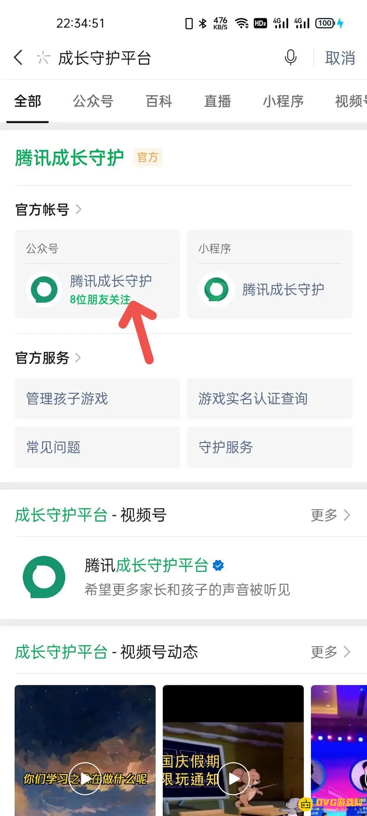Tap the 官方 label beside 腾讯成长守护
Screen dimensions: 367x816
(x=147, y=157)
